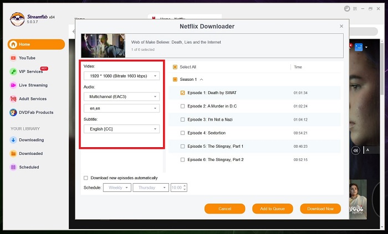Click the 01:01:34 episode duration
This screenshot has width=388, height=234.
[300, 93]
